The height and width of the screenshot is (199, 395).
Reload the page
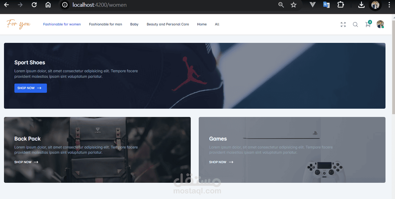(x=34, y=5)
